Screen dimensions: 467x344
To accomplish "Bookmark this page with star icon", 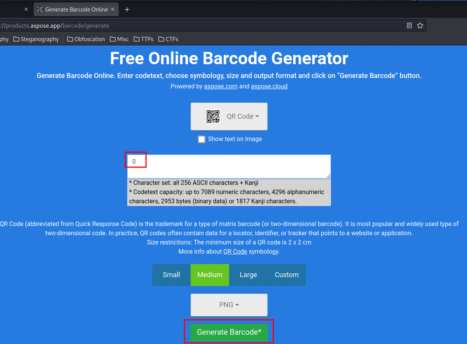I will point(420,26).
